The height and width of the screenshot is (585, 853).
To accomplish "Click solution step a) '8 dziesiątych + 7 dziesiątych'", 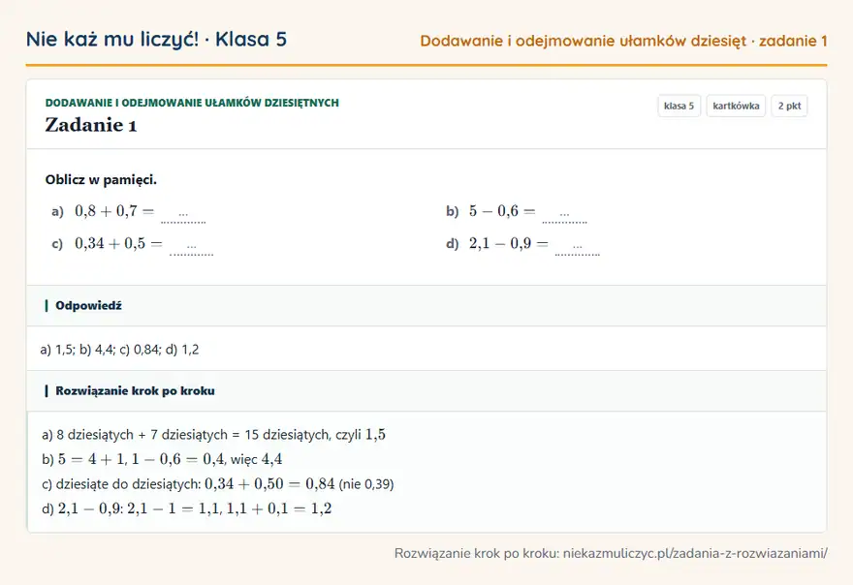I will click(x=214, y=435).
